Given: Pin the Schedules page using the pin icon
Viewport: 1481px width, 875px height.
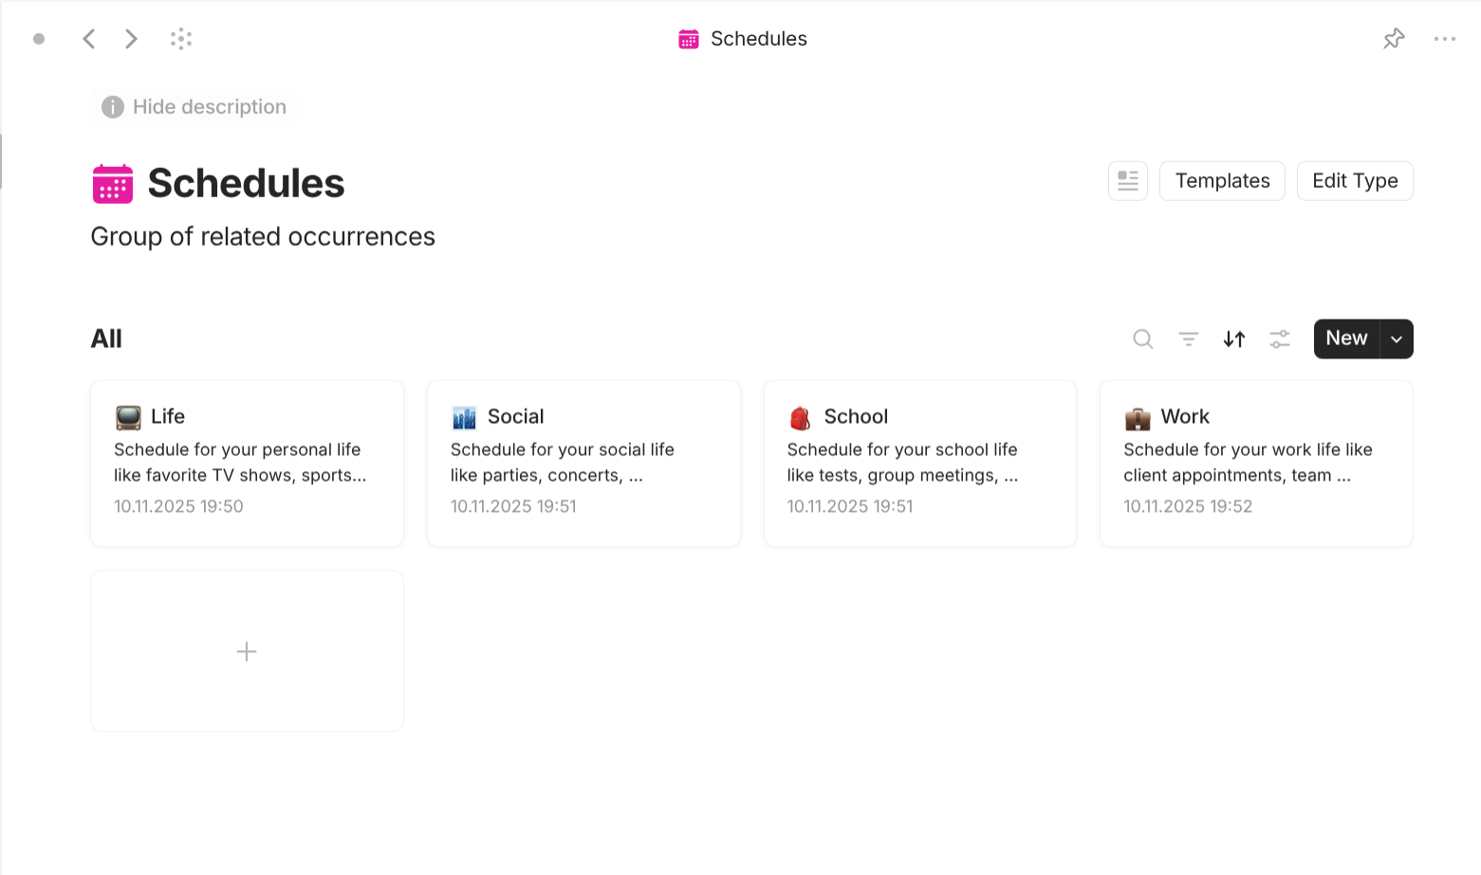Looking at the screenshot, I should 1394,38.
